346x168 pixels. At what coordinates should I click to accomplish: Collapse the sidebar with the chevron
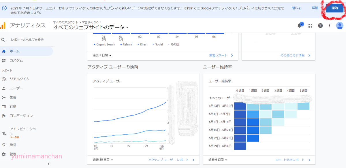tap(48, 164)
